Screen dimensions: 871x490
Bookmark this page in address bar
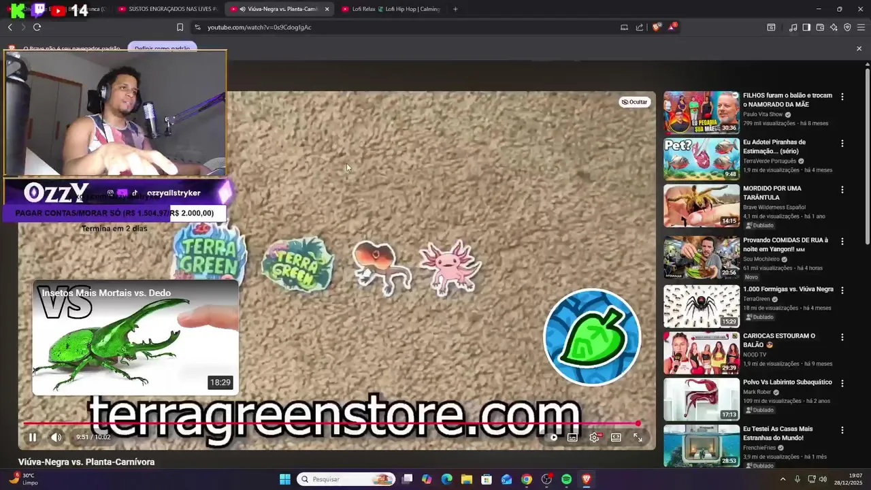[x=180, y=27]
